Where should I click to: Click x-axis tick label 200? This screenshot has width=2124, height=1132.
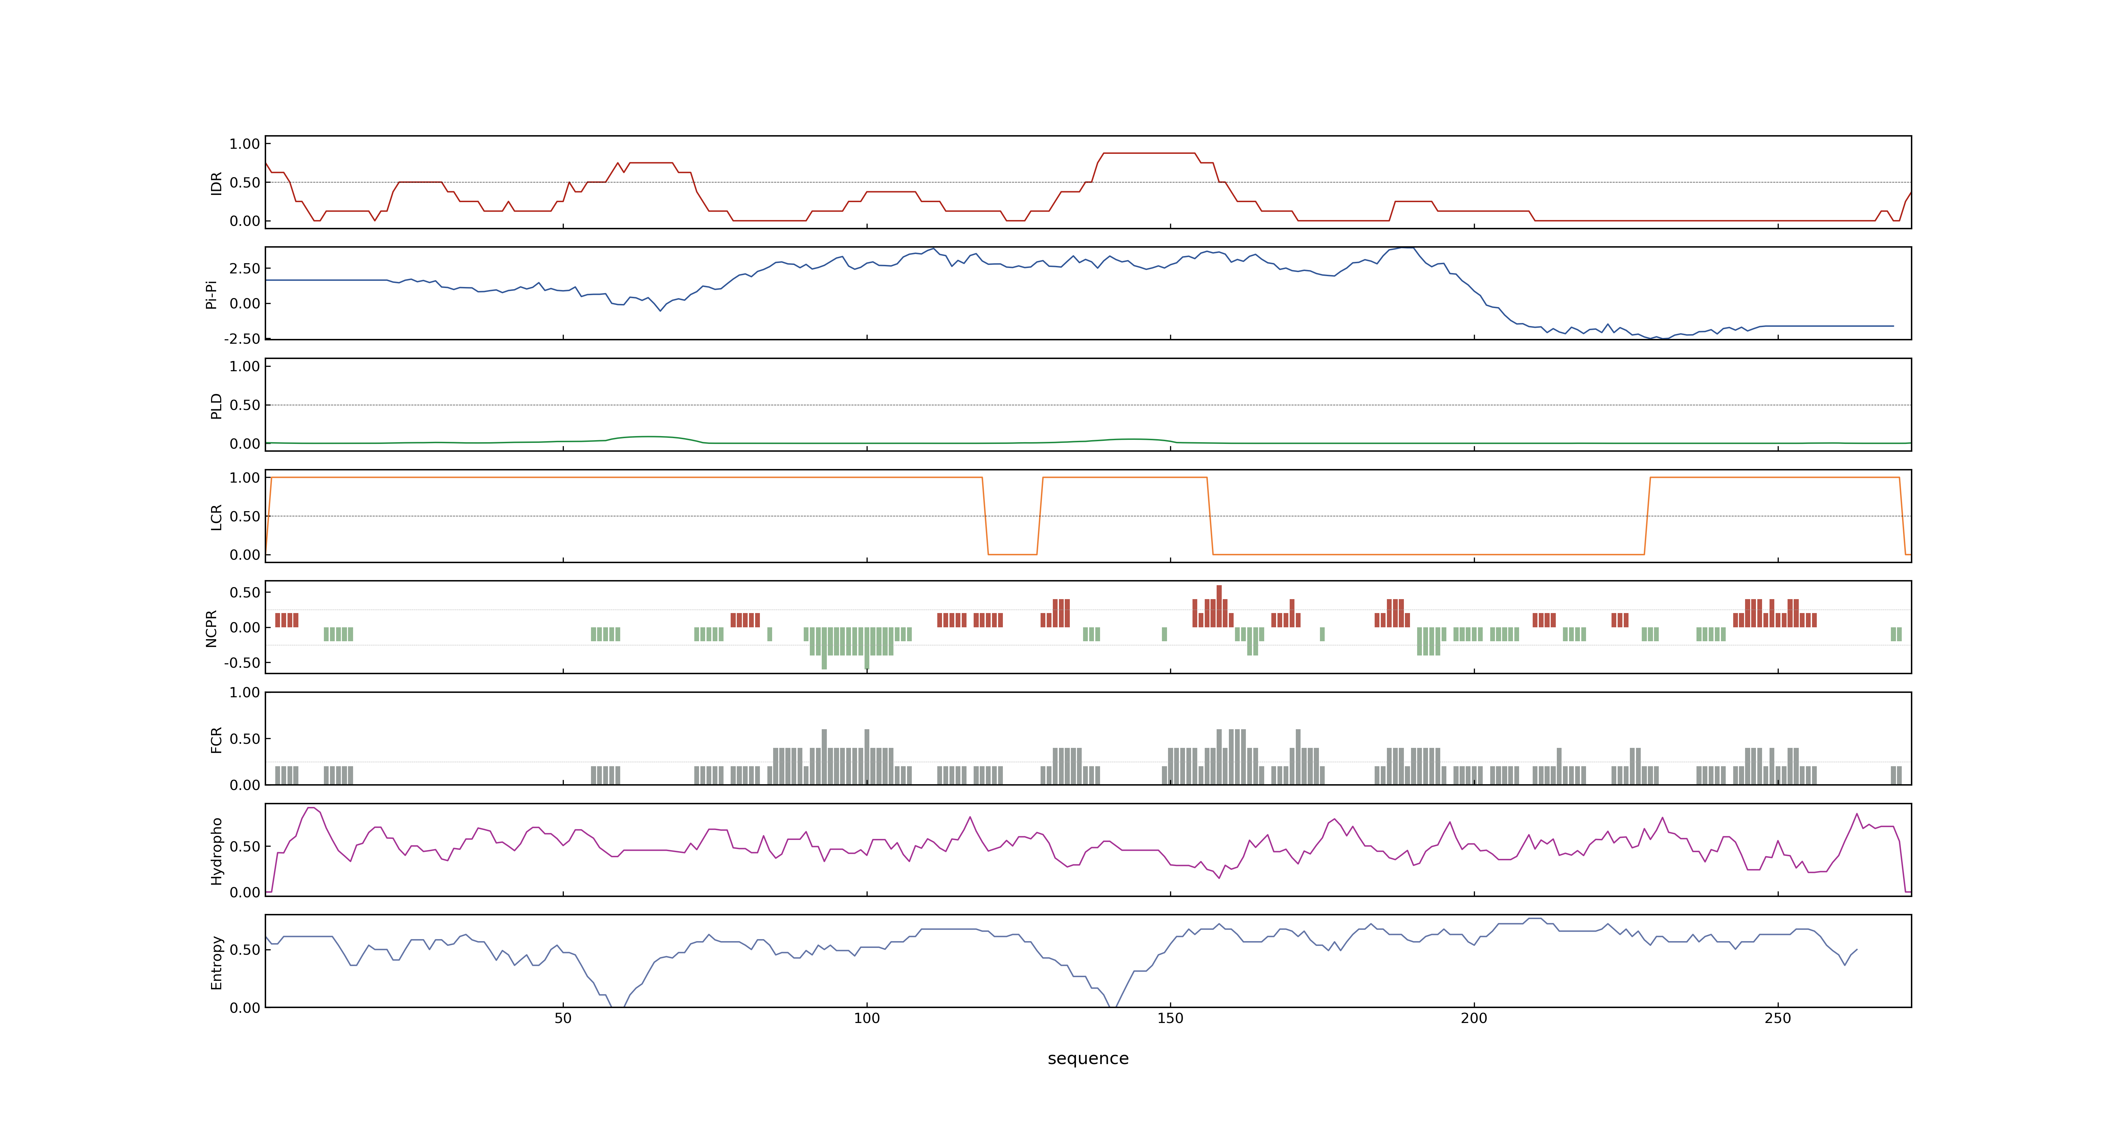(x=1474, y=1018)
